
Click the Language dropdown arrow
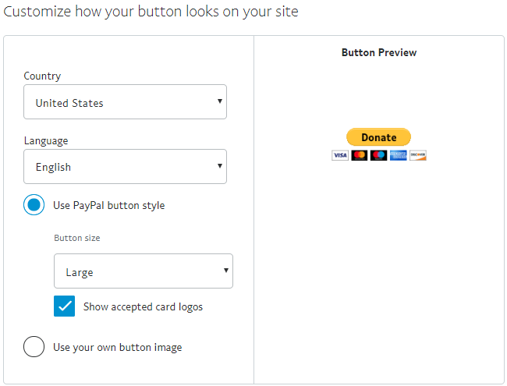(x=220, y=166)
